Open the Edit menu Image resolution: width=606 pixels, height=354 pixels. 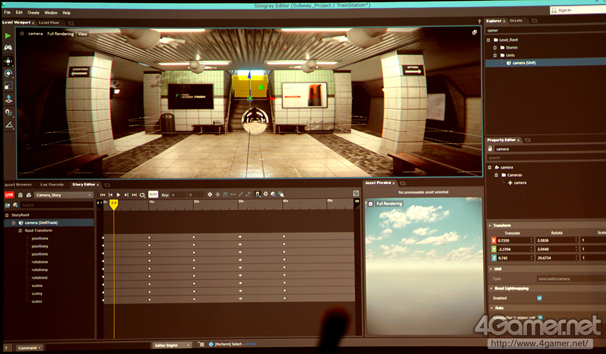pyautogui.click(x=19, y=12)
